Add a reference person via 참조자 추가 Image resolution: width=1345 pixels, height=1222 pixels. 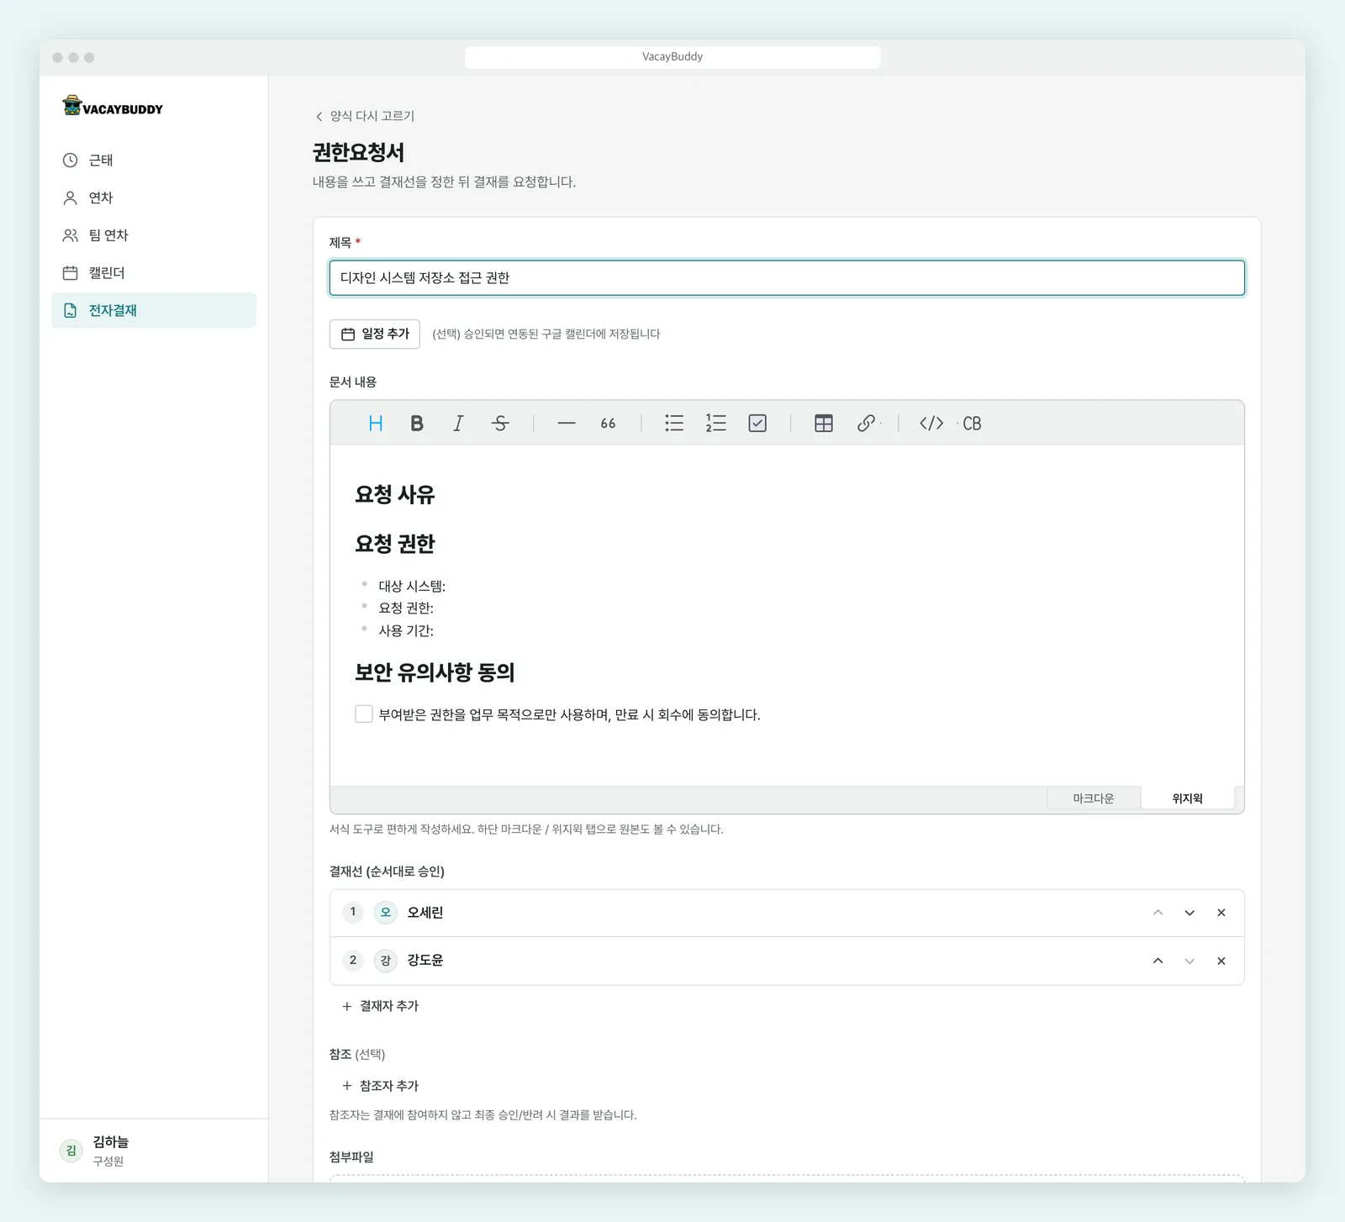pyautogui.click(x=381, y=1086)
